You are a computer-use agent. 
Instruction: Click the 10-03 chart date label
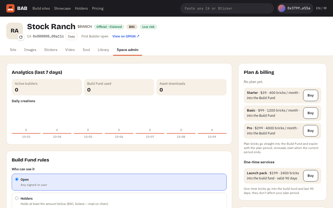pyautogui.click(x=26, y=137)
